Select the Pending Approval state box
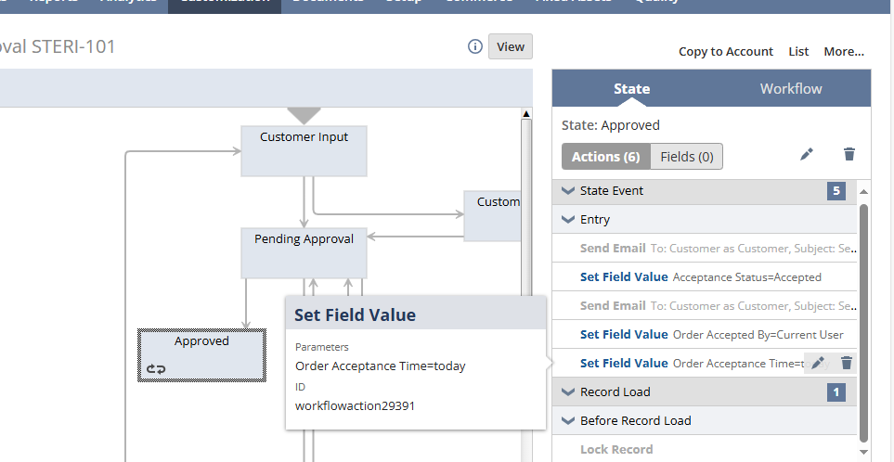This screenshot has width=894, height=462. 304,253
